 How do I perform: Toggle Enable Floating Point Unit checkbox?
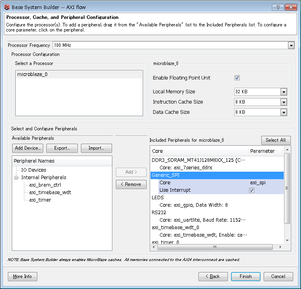click(237, 78)
